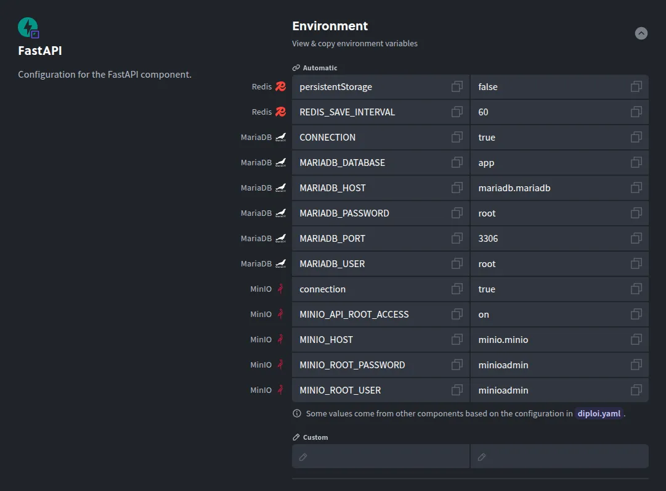Click the paperclip icon beside Custom heading

296,437
